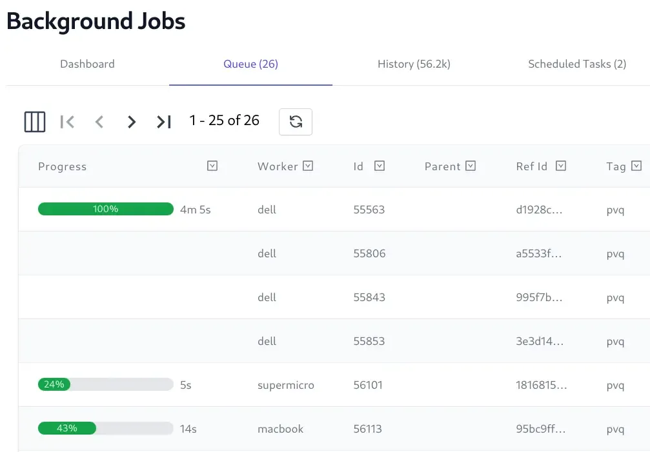Select job Id 55853
Screen dimensions: 650x452
pos(369,341)
